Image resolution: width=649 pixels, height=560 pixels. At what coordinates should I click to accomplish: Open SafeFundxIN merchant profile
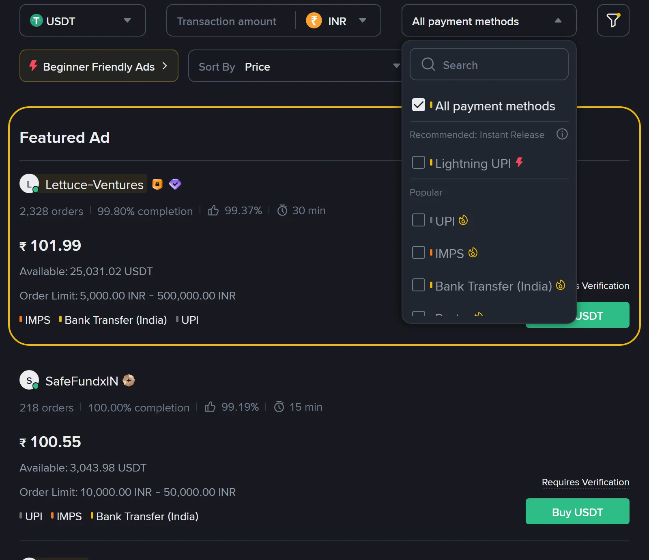click(x=82, y=381)
